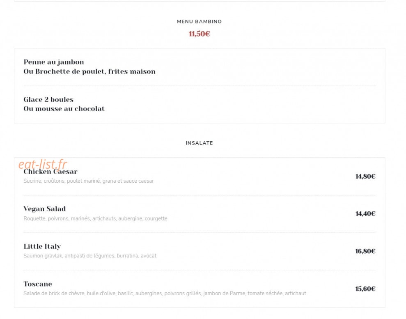Screen dimensions: 406x319
Task: Select the Little Italy salad title
Action: [42, 246]
